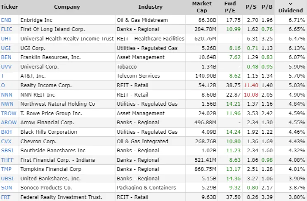Select Franklin Resources, Inc. cell
The image size is (307, 201).
(67, 57)
